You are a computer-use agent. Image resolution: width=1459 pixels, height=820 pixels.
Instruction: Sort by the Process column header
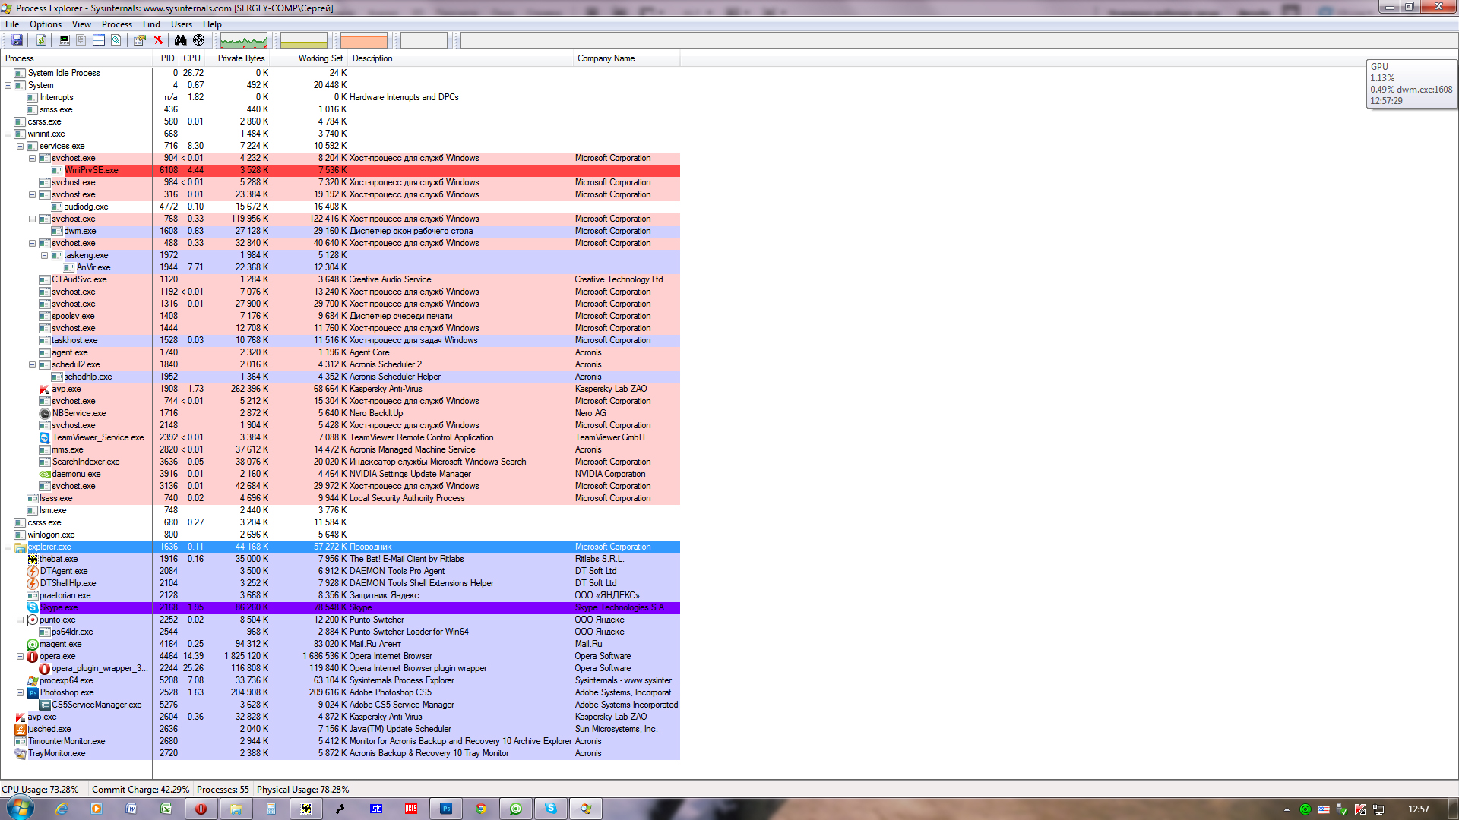[77, 58]
